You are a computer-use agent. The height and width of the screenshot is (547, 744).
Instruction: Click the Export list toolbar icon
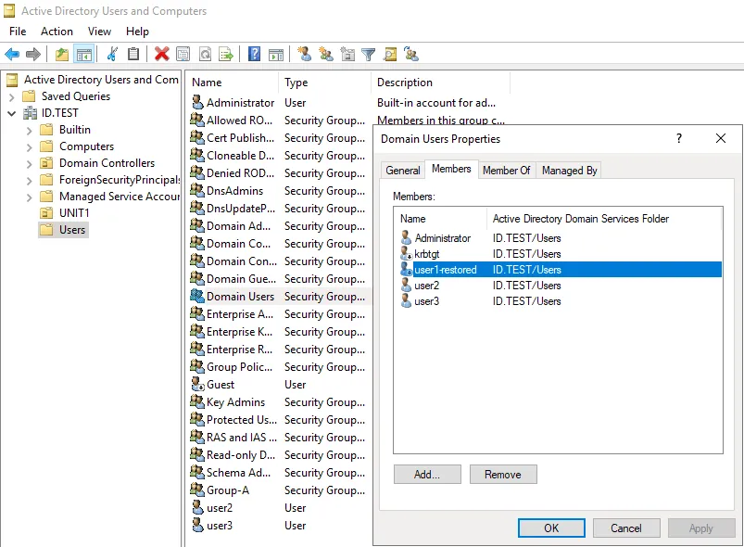pyautogui.click(x=226, y=55)
